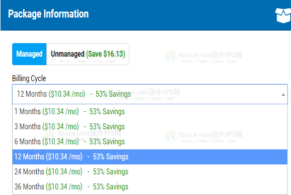The height and width of the screenshot is (195, 291).
Task: Select highlighted 12 Months billing option
Action: [150, 157]
